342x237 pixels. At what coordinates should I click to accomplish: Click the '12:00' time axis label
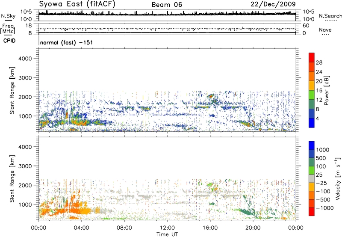tap(167, 228)
